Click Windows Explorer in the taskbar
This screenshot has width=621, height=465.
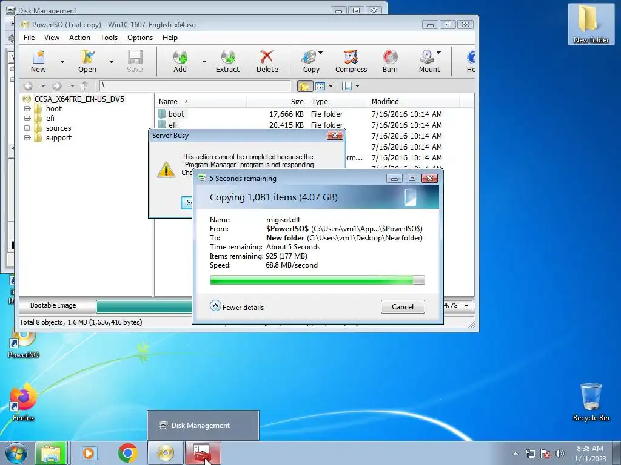point(51,453)
